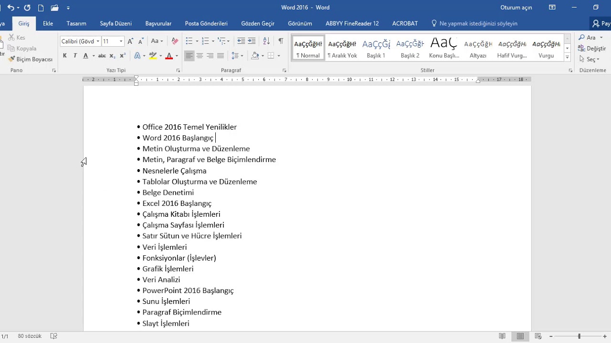The height and width of the screenshot is (343, 611).
Task: Open the Ekle ribbon tab
Action: (x=48, y=23)
